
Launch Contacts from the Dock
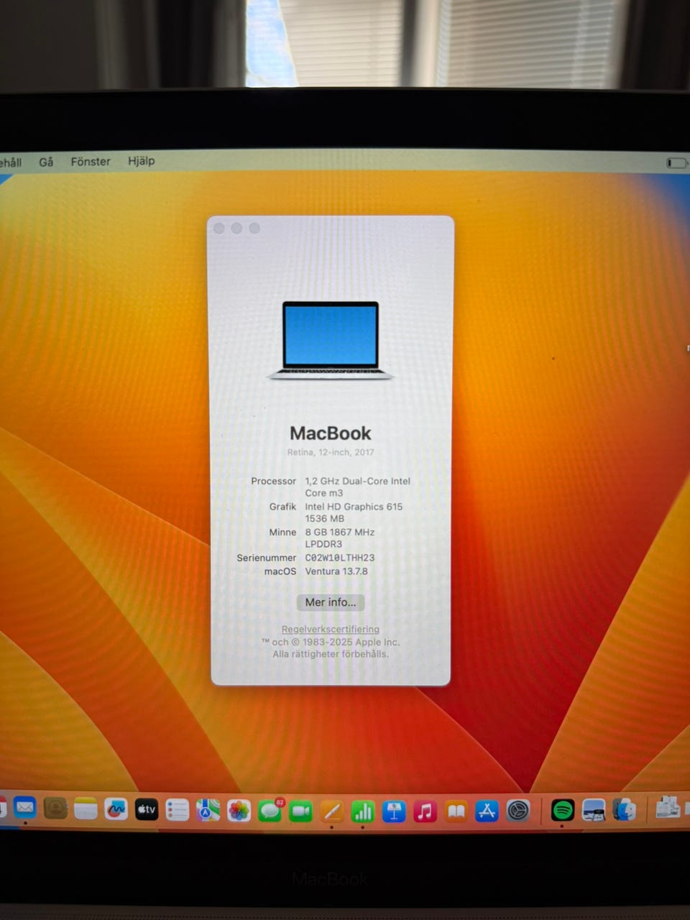point(55,809)
